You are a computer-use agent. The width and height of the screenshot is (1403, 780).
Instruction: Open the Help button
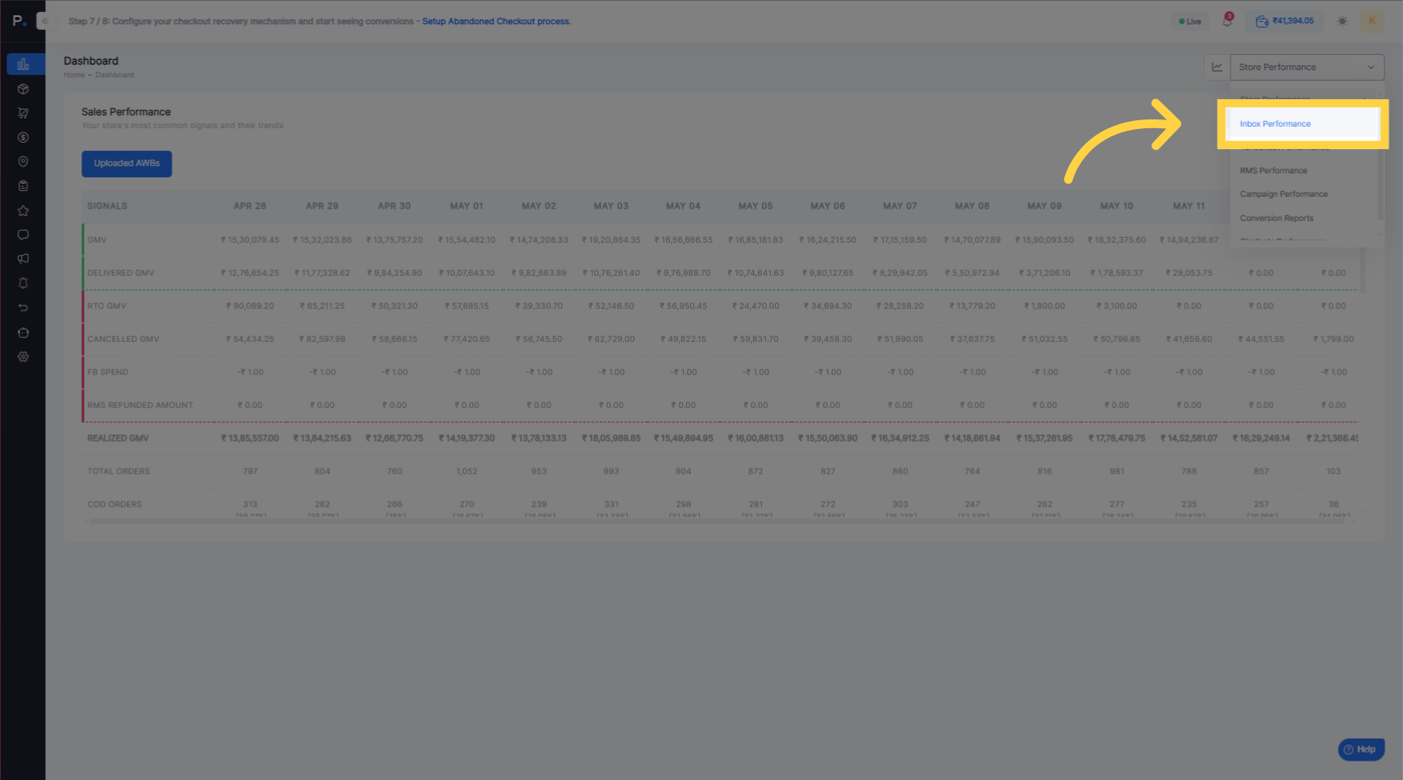[x=1361, y=749]
